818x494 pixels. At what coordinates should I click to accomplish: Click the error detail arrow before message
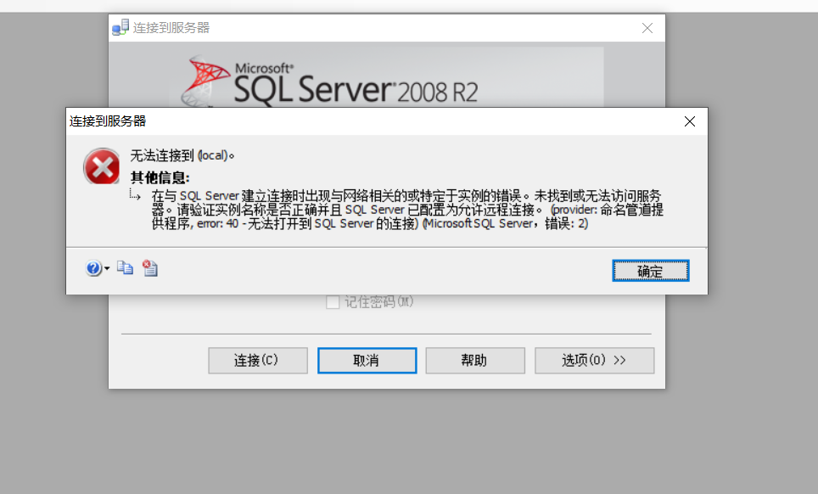click(x=135, y=195)
